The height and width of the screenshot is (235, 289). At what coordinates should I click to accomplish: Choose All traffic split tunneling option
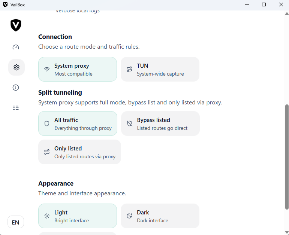[78, 123]
